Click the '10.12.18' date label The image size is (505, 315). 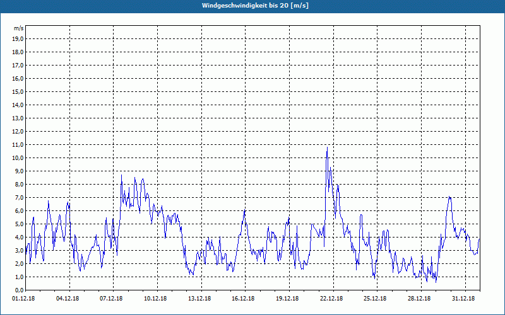click(155, 299)
